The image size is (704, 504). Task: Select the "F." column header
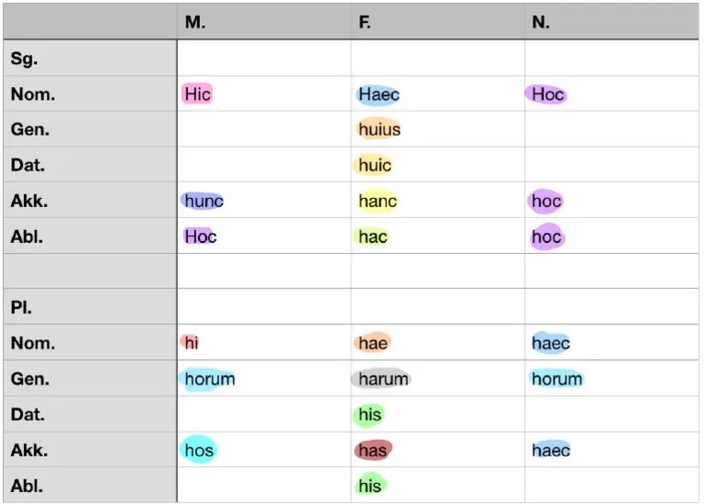[365, 23]
